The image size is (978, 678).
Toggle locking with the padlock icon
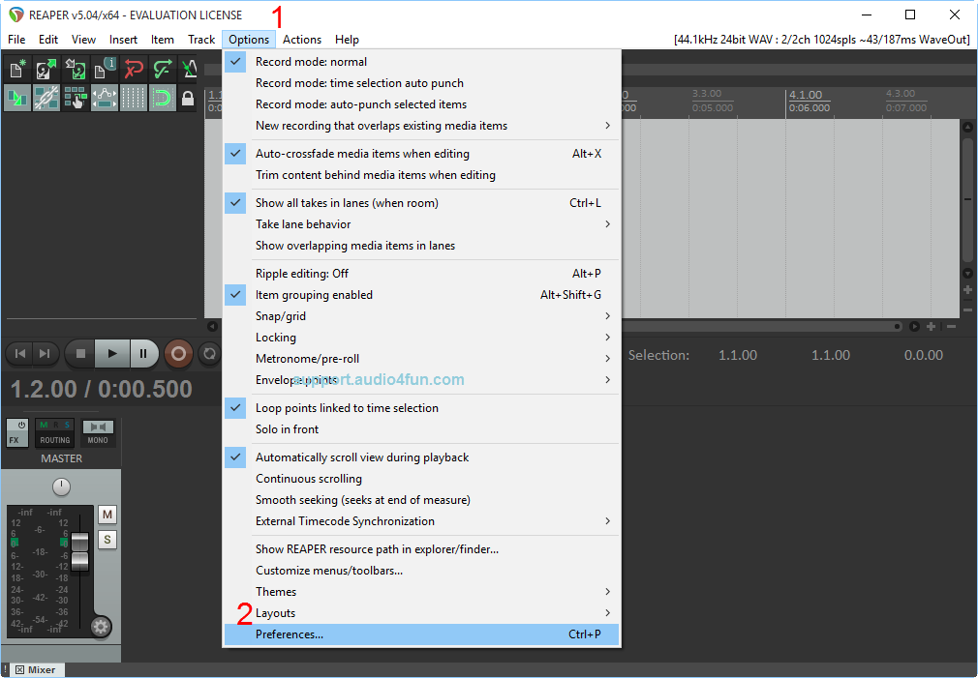coord(189,100)
